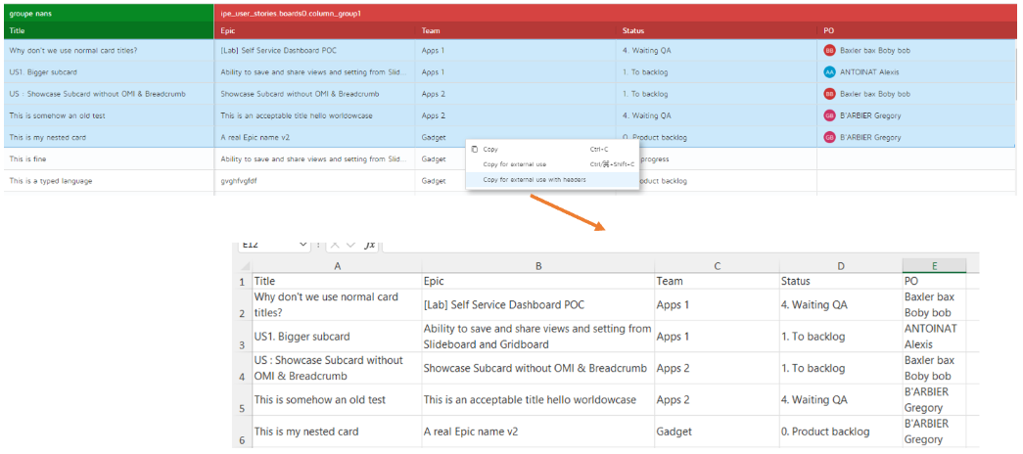Select 'Copy for external use with headers'
Viewport: 1023px width, 454px height.
[x=535, y=180]
